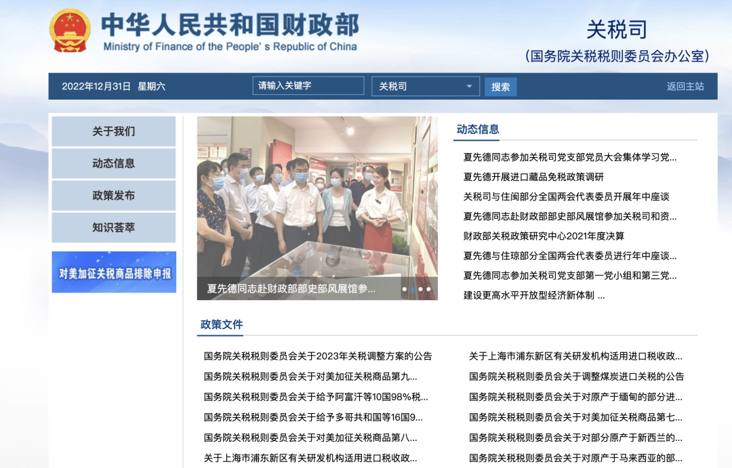Click the dropdown arrow beside 关税司
Screen dimensions: 732x468
click(x=469, y=87)
